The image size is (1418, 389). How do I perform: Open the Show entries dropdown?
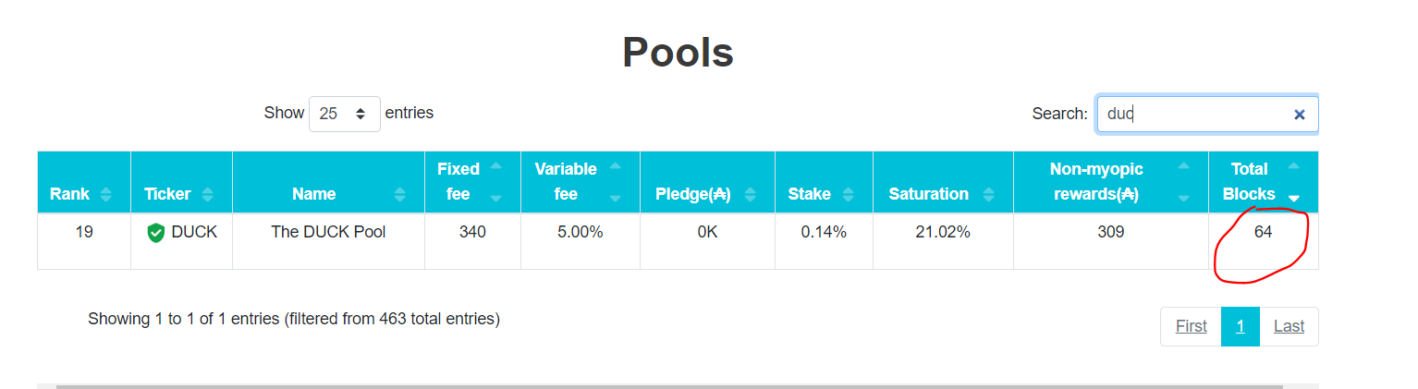pos(345,114)
